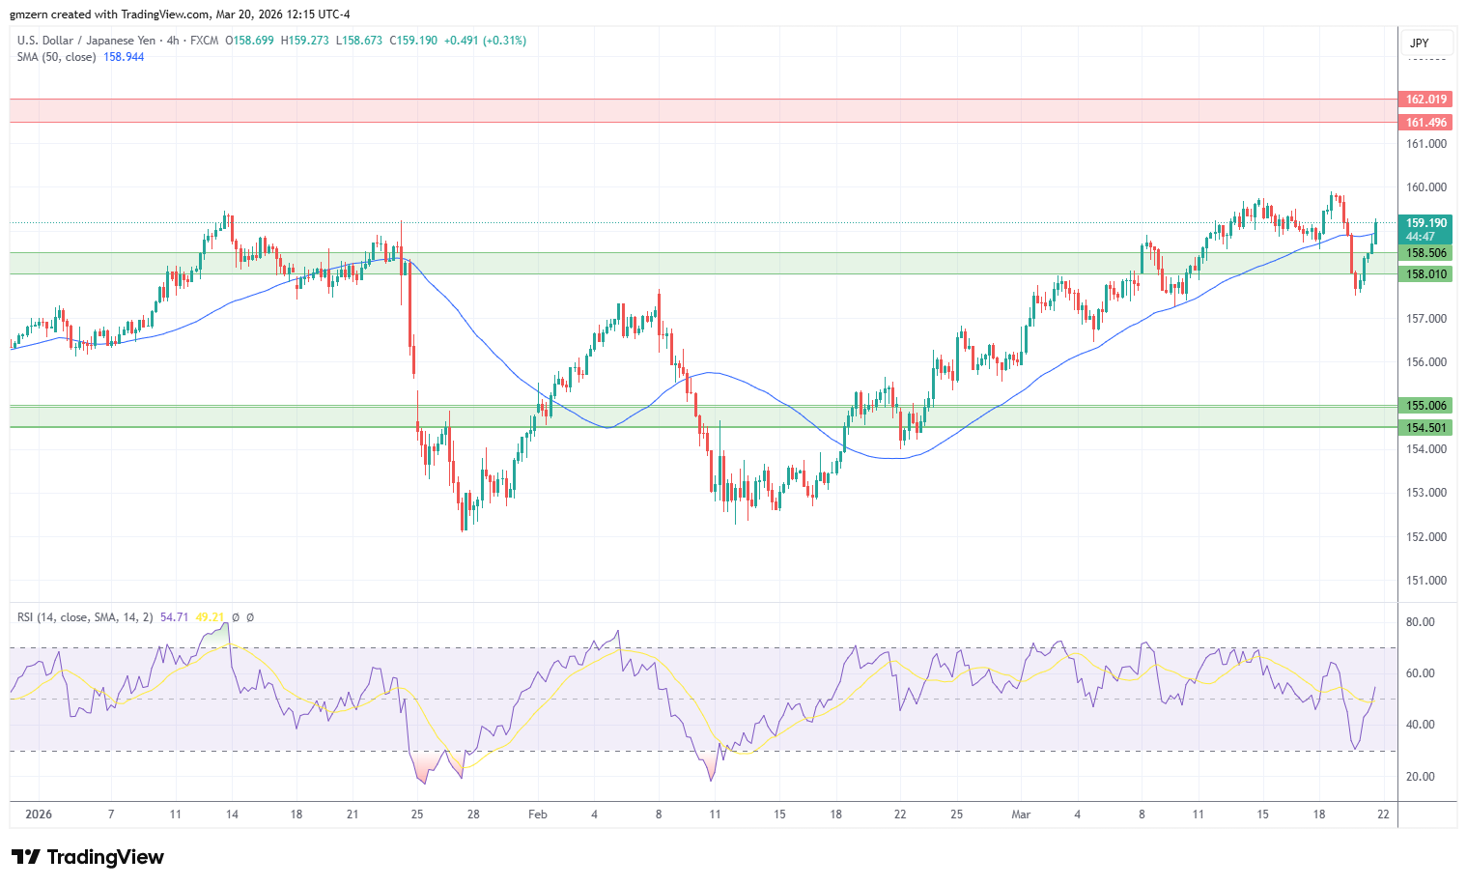
Task: Click the Mar label on the time axis
Action: point(1021,815)
